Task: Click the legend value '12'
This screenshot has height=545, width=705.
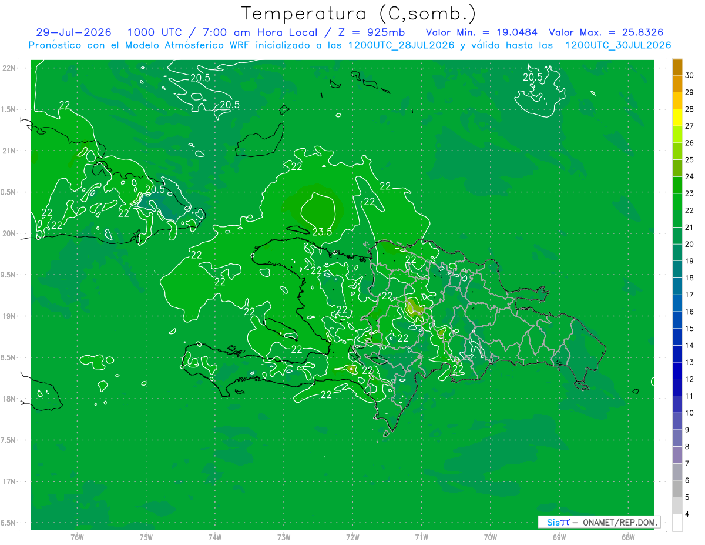Action: coord(690,379)
